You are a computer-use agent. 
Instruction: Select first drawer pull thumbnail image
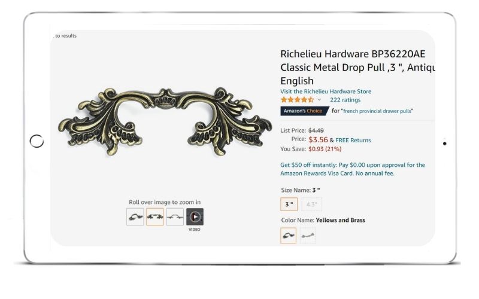[135, 217]
